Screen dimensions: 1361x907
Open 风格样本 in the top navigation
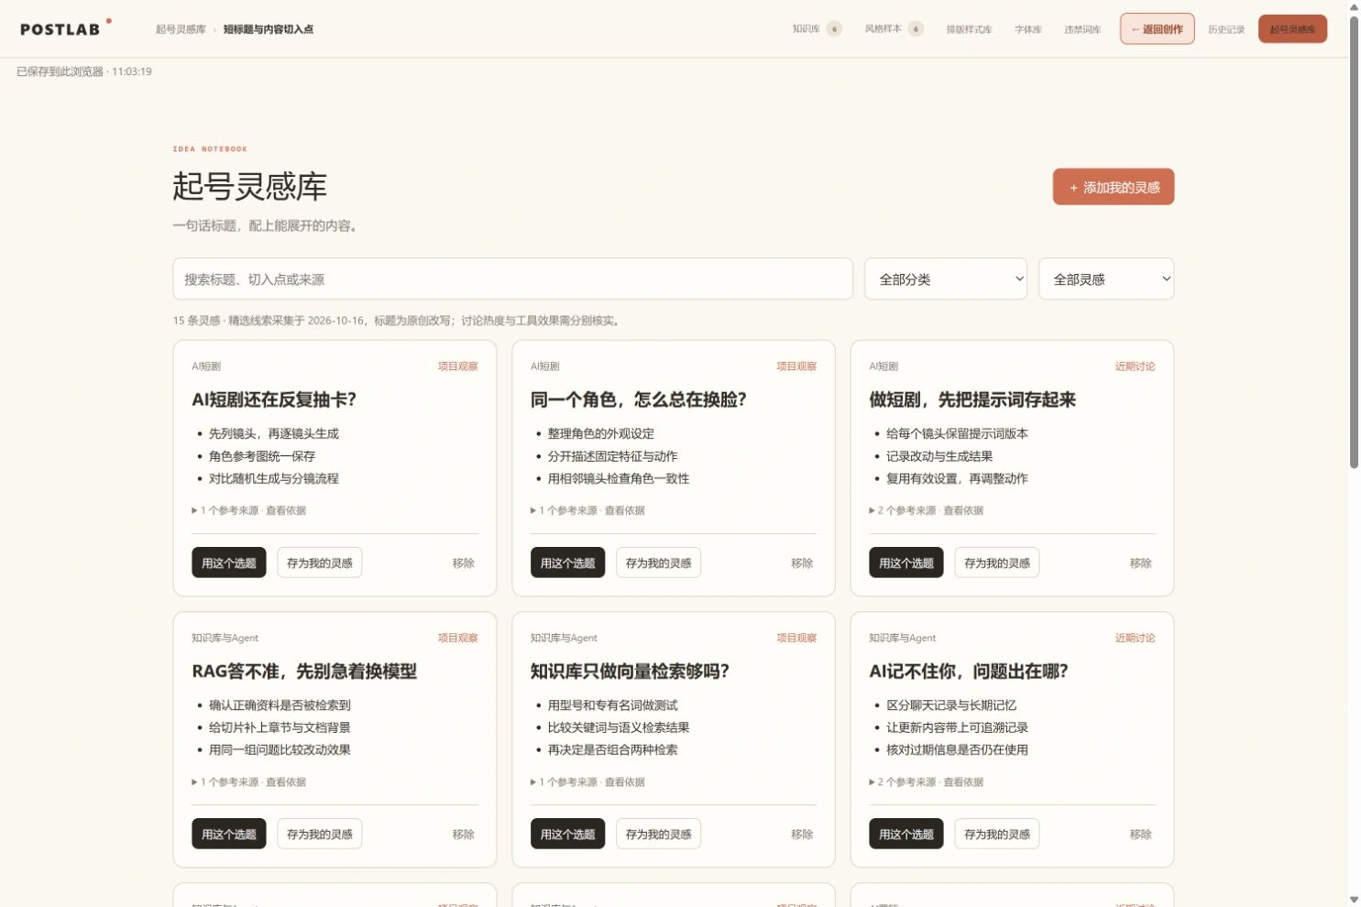(x=894, y=28)
